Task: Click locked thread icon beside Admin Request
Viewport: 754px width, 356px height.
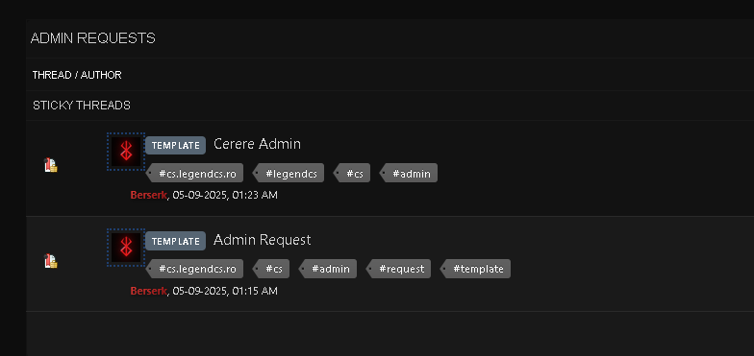Action: point(51,261)
